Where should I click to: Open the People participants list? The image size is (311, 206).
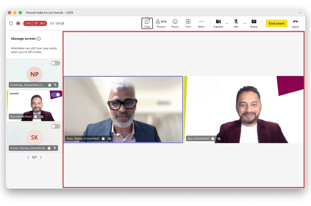click(161, 23)
